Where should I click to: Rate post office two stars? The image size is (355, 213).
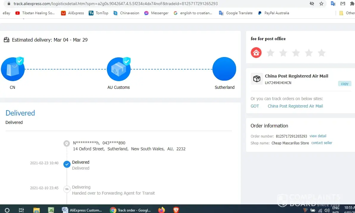(283, 53)
